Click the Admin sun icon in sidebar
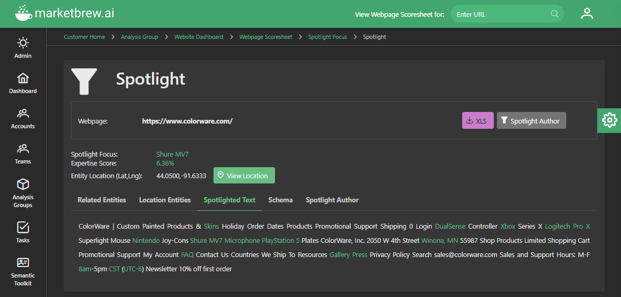This screenshot has width=621, height=297. [23, 43]
